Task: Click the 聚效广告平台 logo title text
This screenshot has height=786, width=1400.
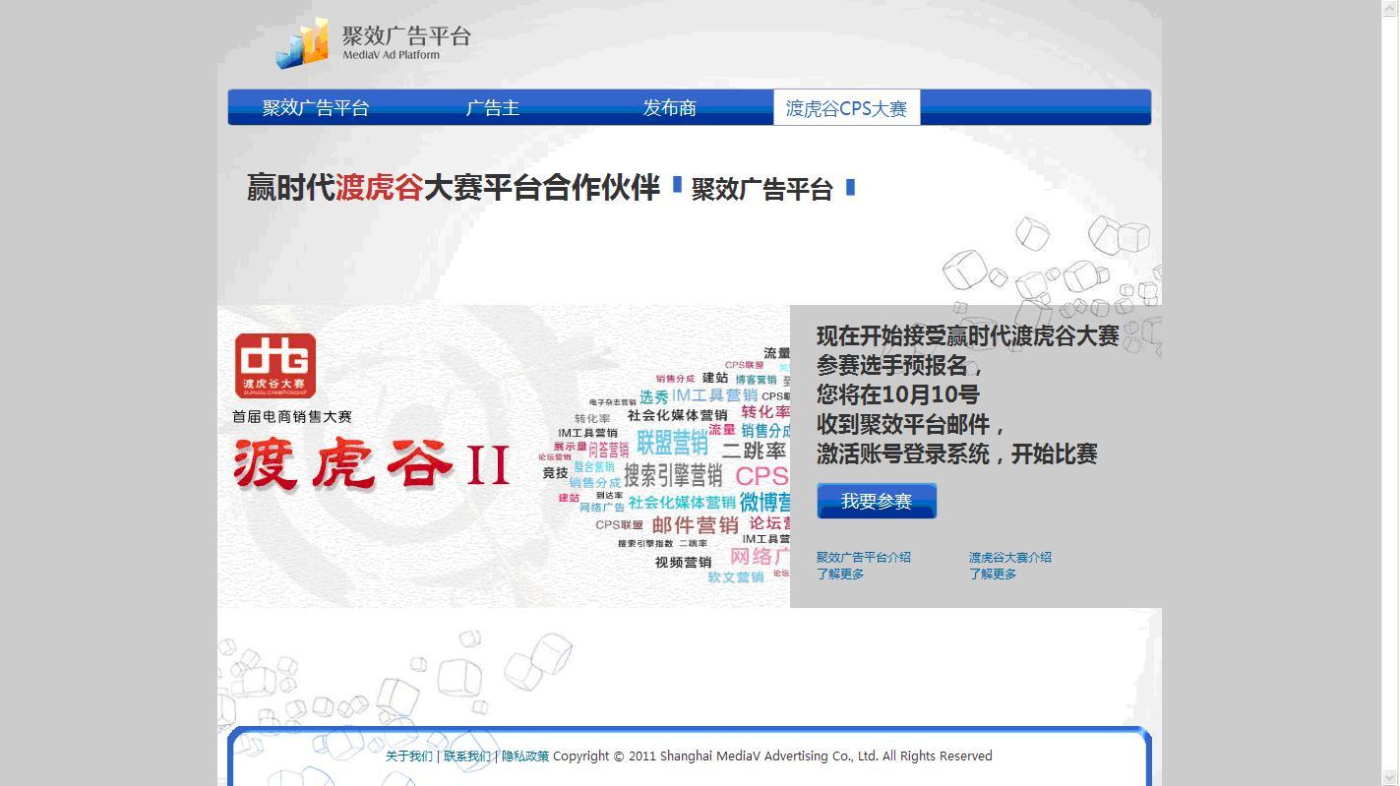Action: (406, 36)
